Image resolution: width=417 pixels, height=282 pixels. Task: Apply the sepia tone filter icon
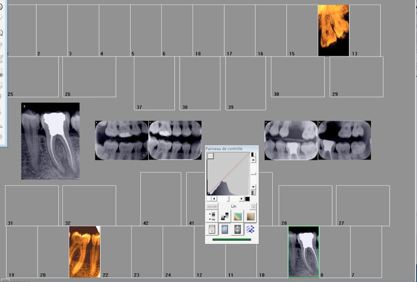[251, 216]
